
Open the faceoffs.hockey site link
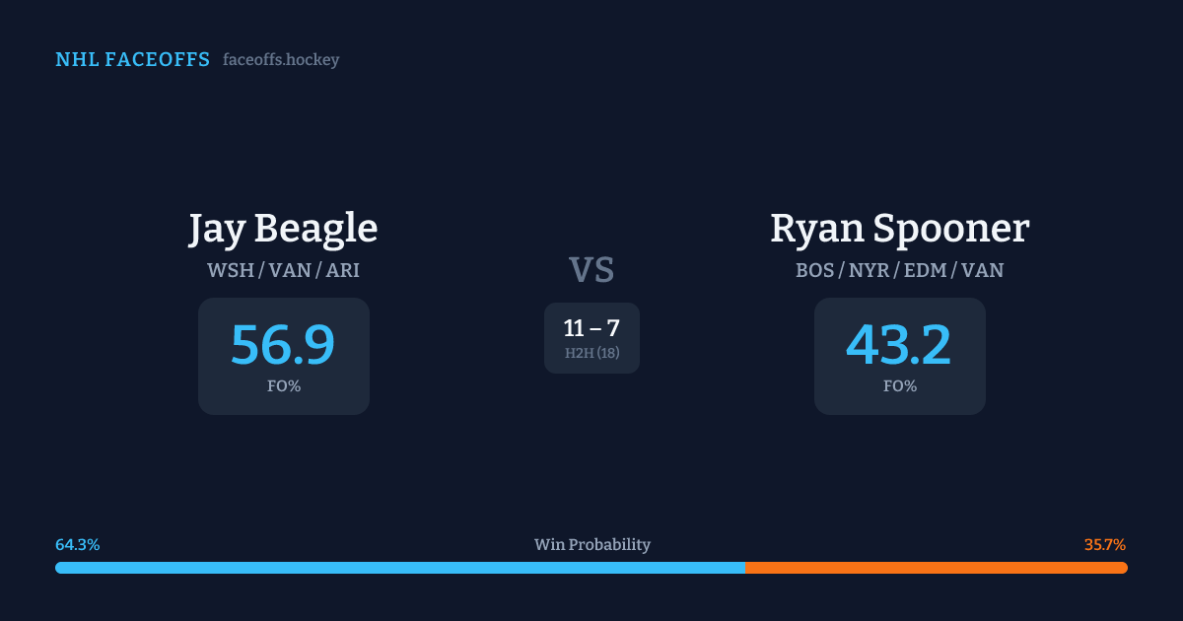[x=281, y=60]
